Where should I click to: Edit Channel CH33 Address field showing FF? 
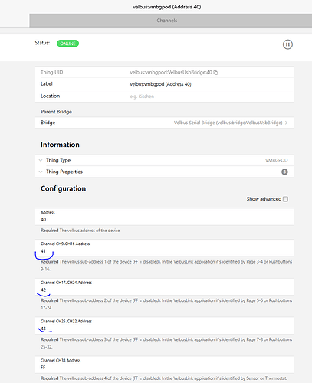[164, 365]
